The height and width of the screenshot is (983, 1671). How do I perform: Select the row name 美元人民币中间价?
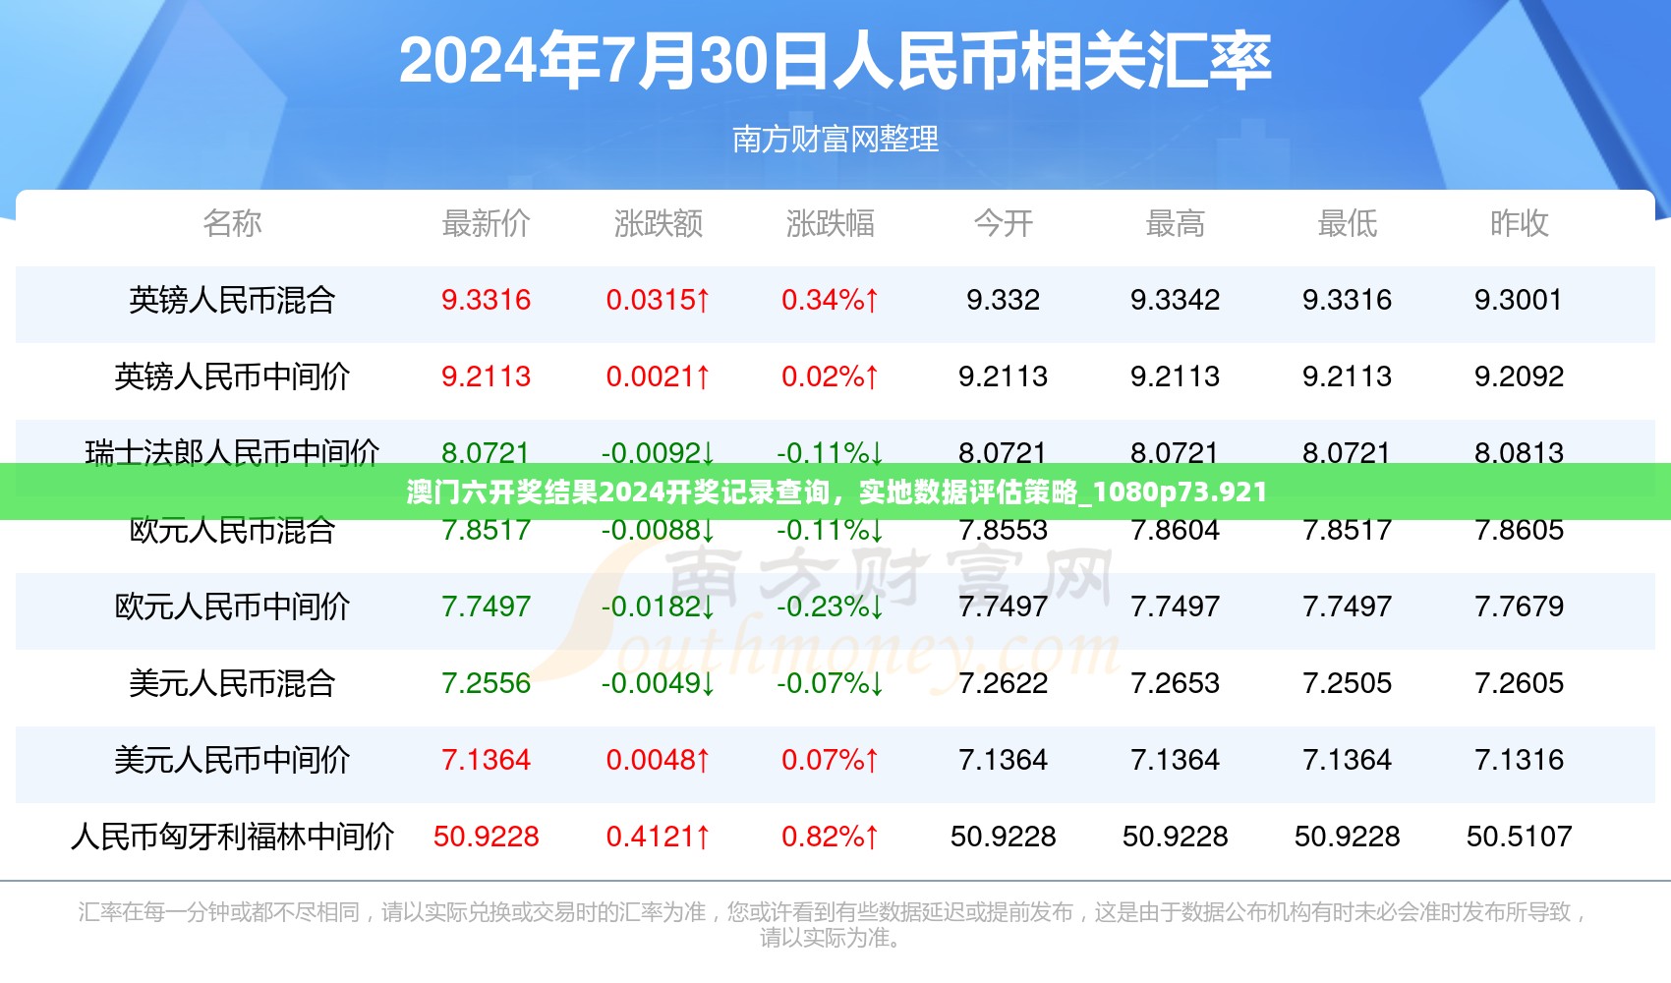tap(232, 760)
